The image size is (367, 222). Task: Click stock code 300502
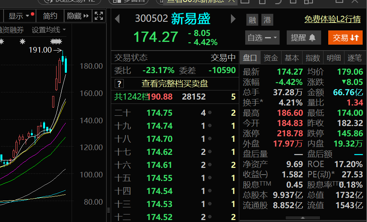(151, 19)
